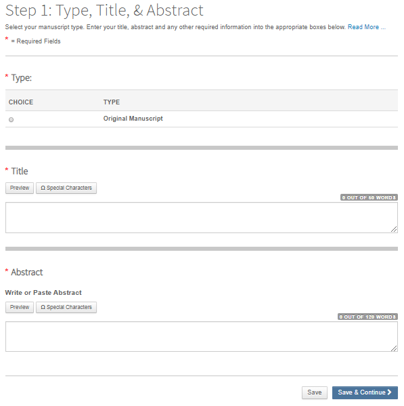
Task: Click the Original Manuscript type label
Action: point(133,119)
